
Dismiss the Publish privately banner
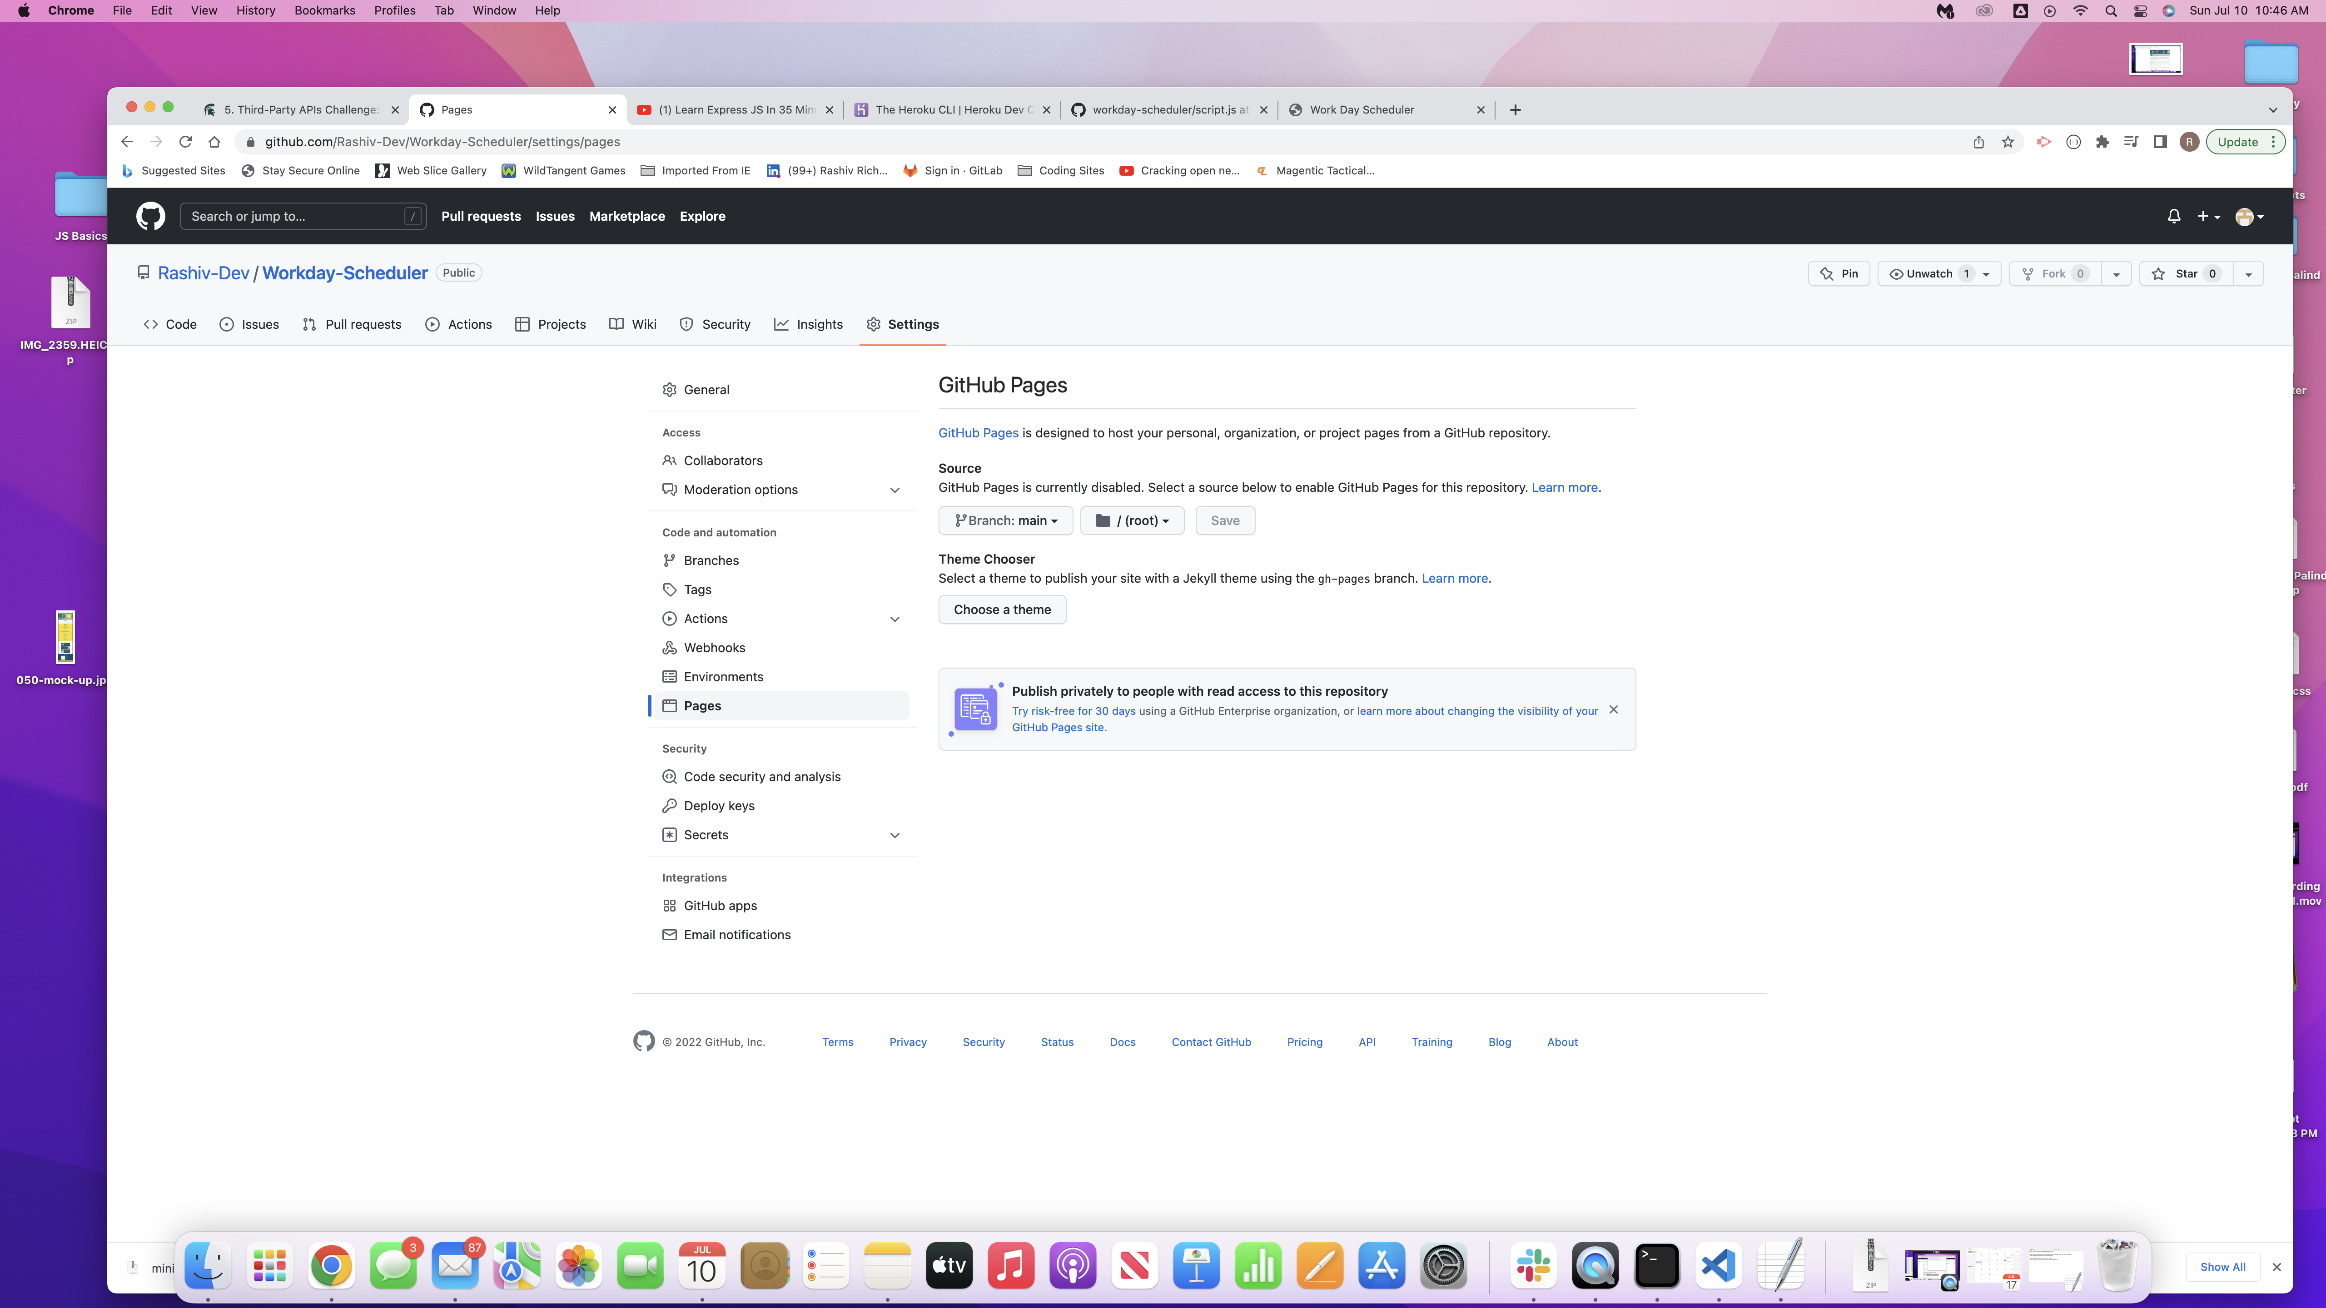[1614, 709]
